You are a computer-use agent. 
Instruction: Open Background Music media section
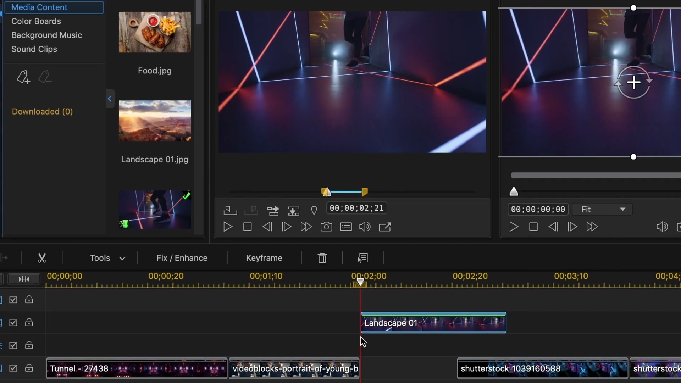click(46, 35)
